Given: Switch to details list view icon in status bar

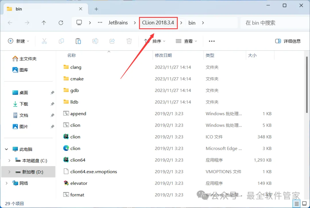Looking at the screenshot, I should [x=297, y=203].
